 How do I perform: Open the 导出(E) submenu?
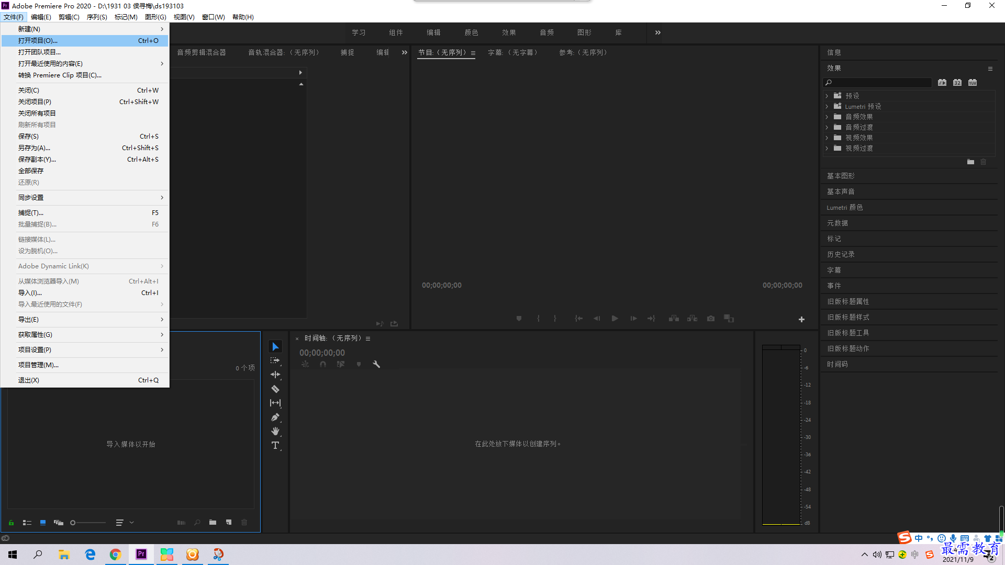(x=85, y=319)
